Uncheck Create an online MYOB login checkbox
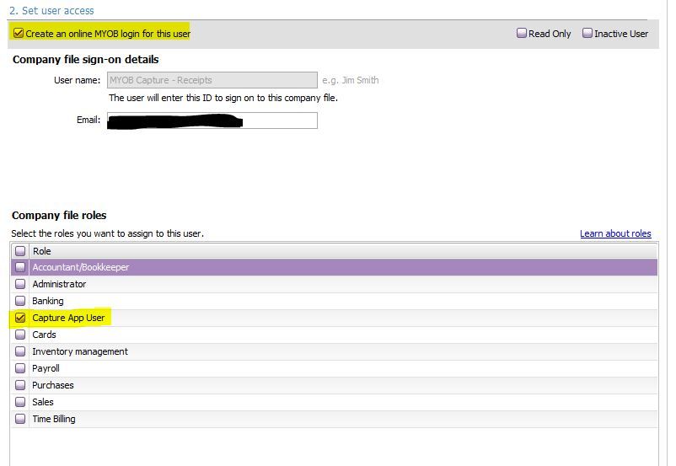The image size is (676, 466). coord(19,34)
